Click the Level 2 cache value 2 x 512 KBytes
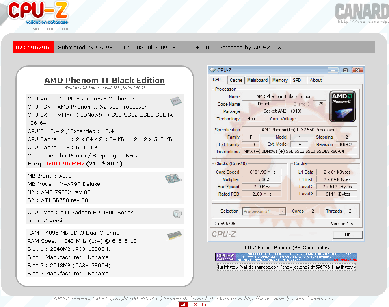The image size is (389, 307). 337,187
